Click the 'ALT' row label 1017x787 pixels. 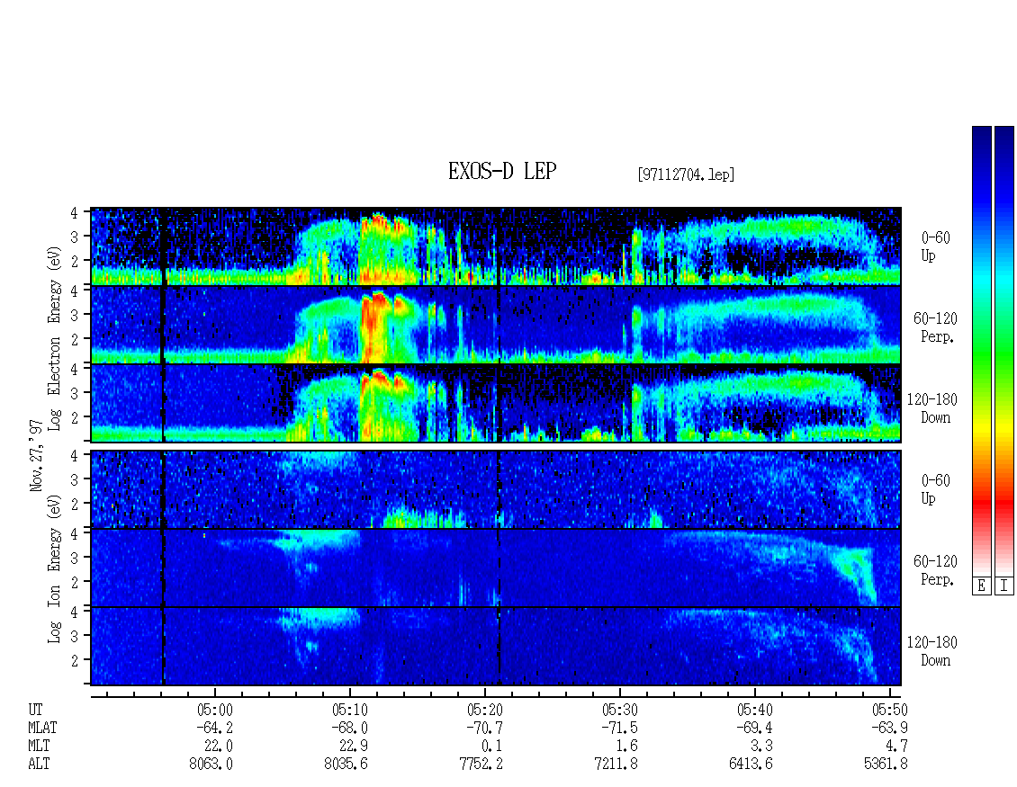[39, 764]
